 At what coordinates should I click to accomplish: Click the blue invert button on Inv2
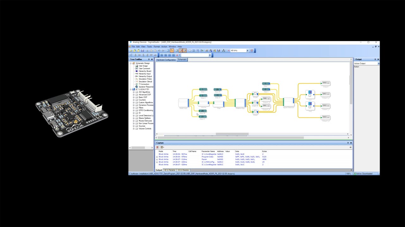coord(310,104)
